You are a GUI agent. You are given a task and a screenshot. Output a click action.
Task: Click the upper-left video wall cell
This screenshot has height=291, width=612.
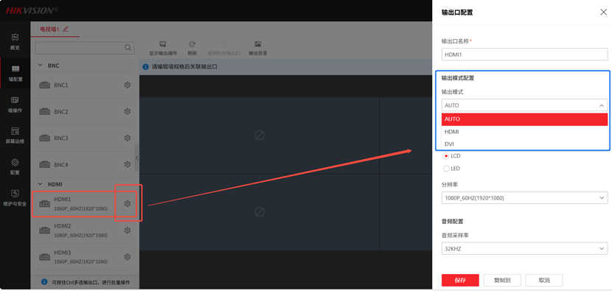click(x=259, y=136)
